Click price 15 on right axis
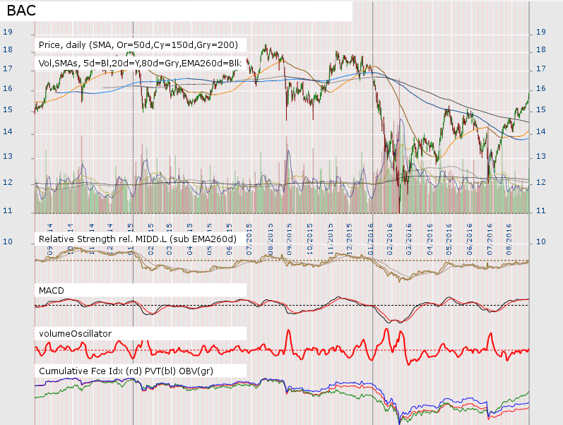Image resolution: width=563 pixels, height=425 pixels. pyautogui.click(x=540, y=109)
